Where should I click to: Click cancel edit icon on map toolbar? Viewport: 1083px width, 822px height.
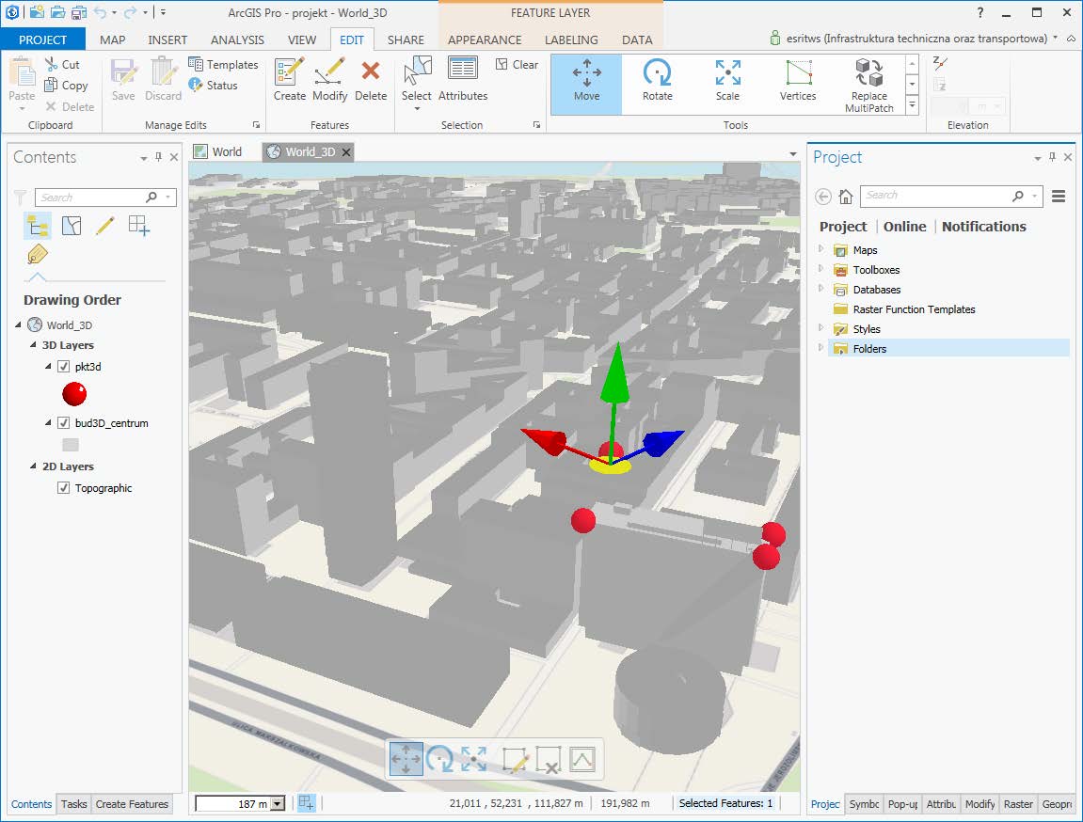[x=549, y=759]
